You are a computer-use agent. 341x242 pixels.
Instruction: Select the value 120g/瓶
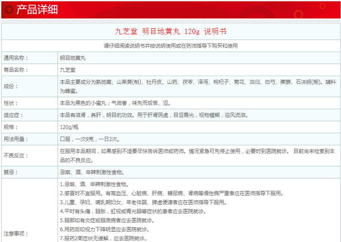[69, 127]
